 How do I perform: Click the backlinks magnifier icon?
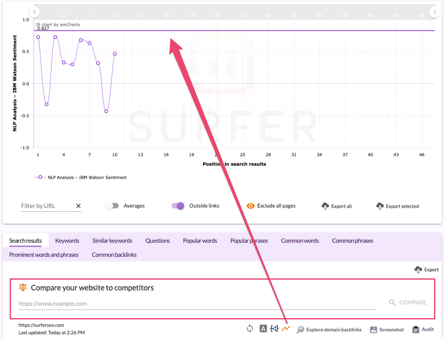(300, 330)
